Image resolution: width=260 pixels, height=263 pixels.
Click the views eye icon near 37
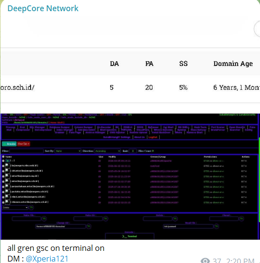pos(205,261)
